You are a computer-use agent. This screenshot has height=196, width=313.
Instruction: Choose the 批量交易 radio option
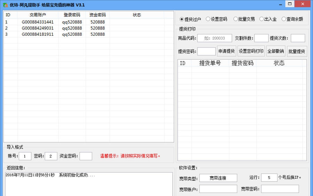(x=235, y=19)
